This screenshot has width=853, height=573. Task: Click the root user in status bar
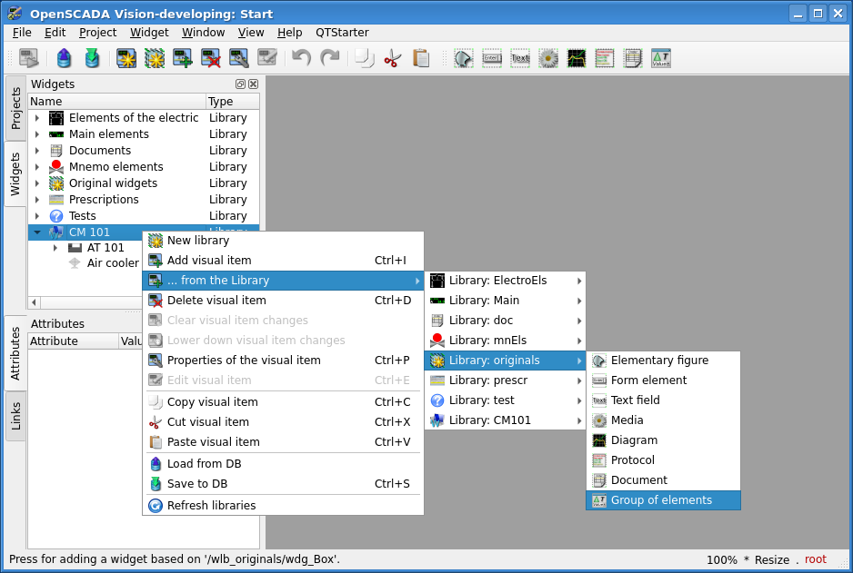815,559
